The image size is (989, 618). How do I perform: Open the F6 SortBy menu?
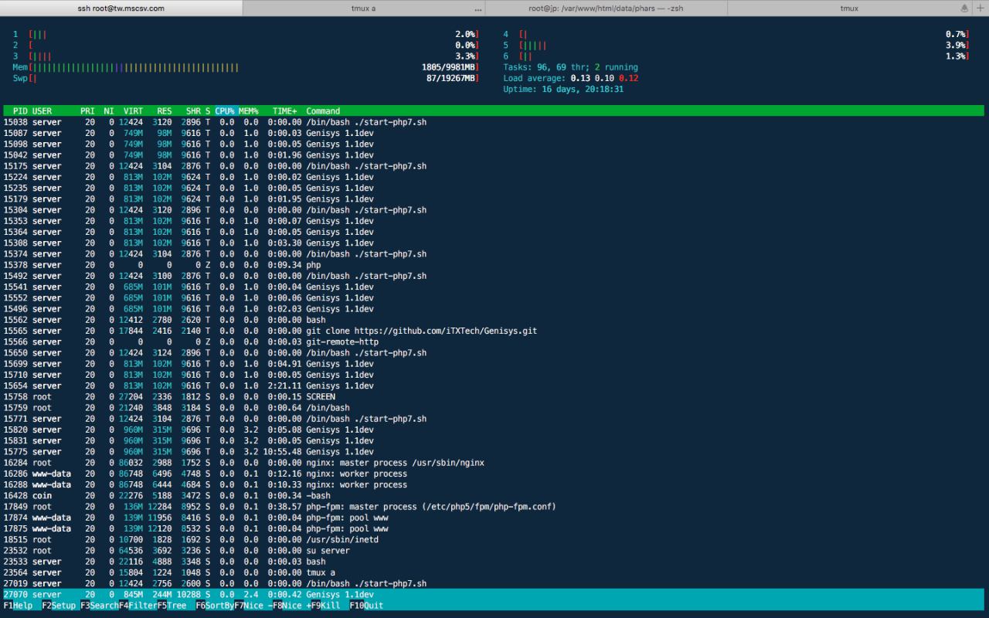[x=215, y=606]
